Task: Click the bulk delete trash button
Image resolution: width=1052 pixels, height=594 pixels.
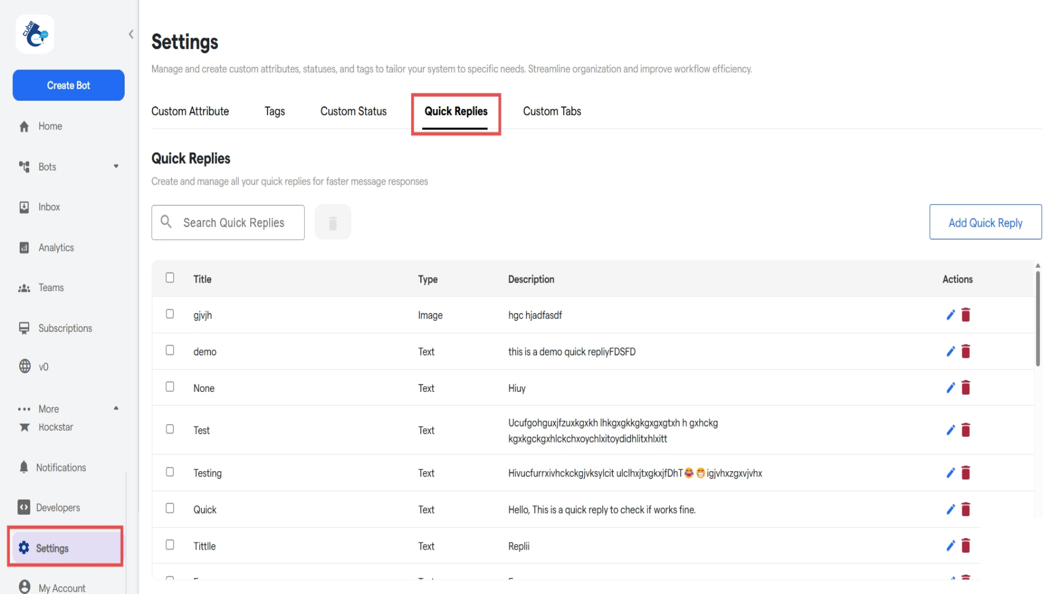Action: (333, 222)
